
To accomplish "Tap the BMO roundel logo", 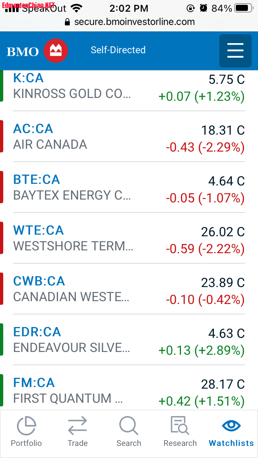I will tap(56, 51).
